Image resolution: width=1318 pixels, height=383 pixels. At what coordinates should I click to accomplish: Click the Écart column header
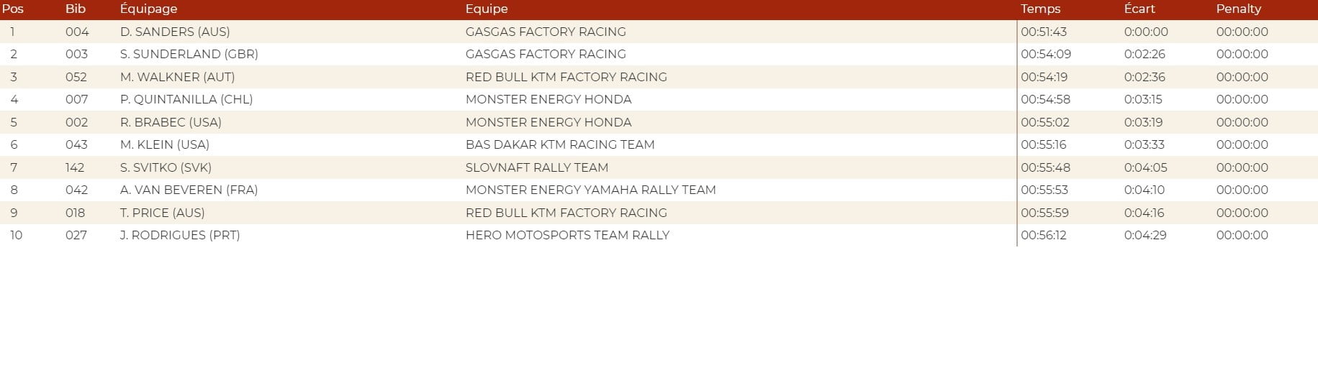(x=1139, y=9)
